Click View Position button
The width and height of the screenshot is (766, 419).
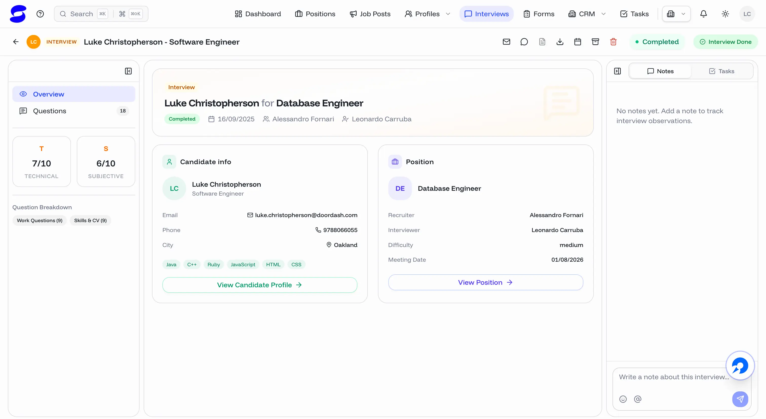coord(485,282)
